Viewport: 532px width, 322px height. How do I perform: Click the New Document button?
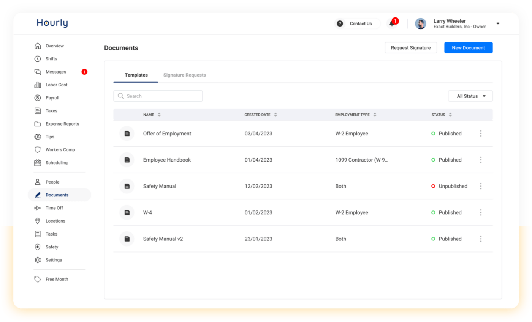tap(469, 48)
